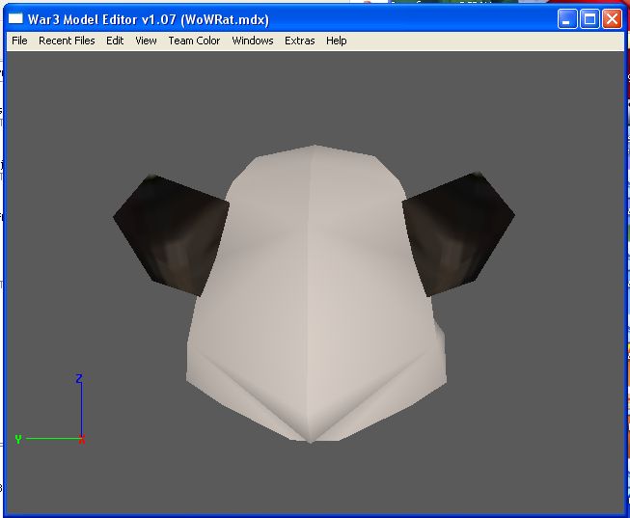Expand the Team Color menu
Viewport: 630px width, 518px height.
click(194, 41)
